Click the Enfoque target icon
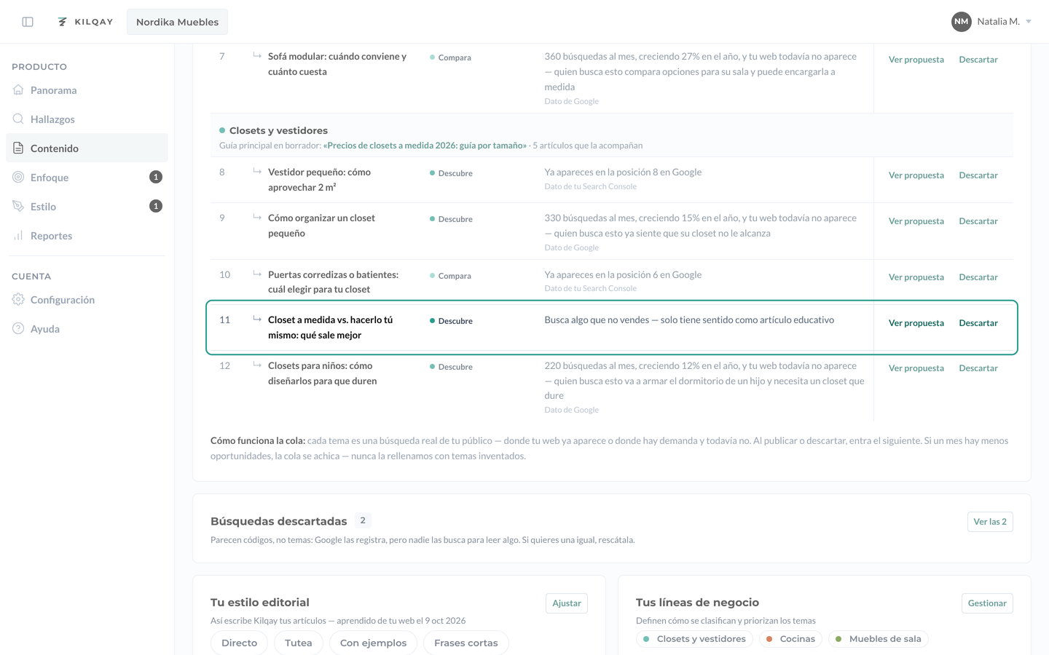Image resolution: width=1049 pixels, height=655 pixels. tap(18, 177)
